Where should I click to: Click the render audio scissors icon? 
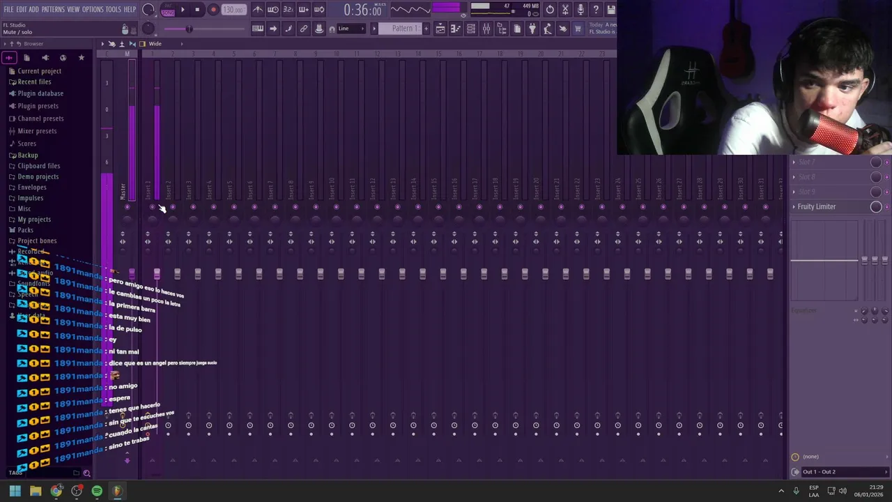tap(565, 10)
